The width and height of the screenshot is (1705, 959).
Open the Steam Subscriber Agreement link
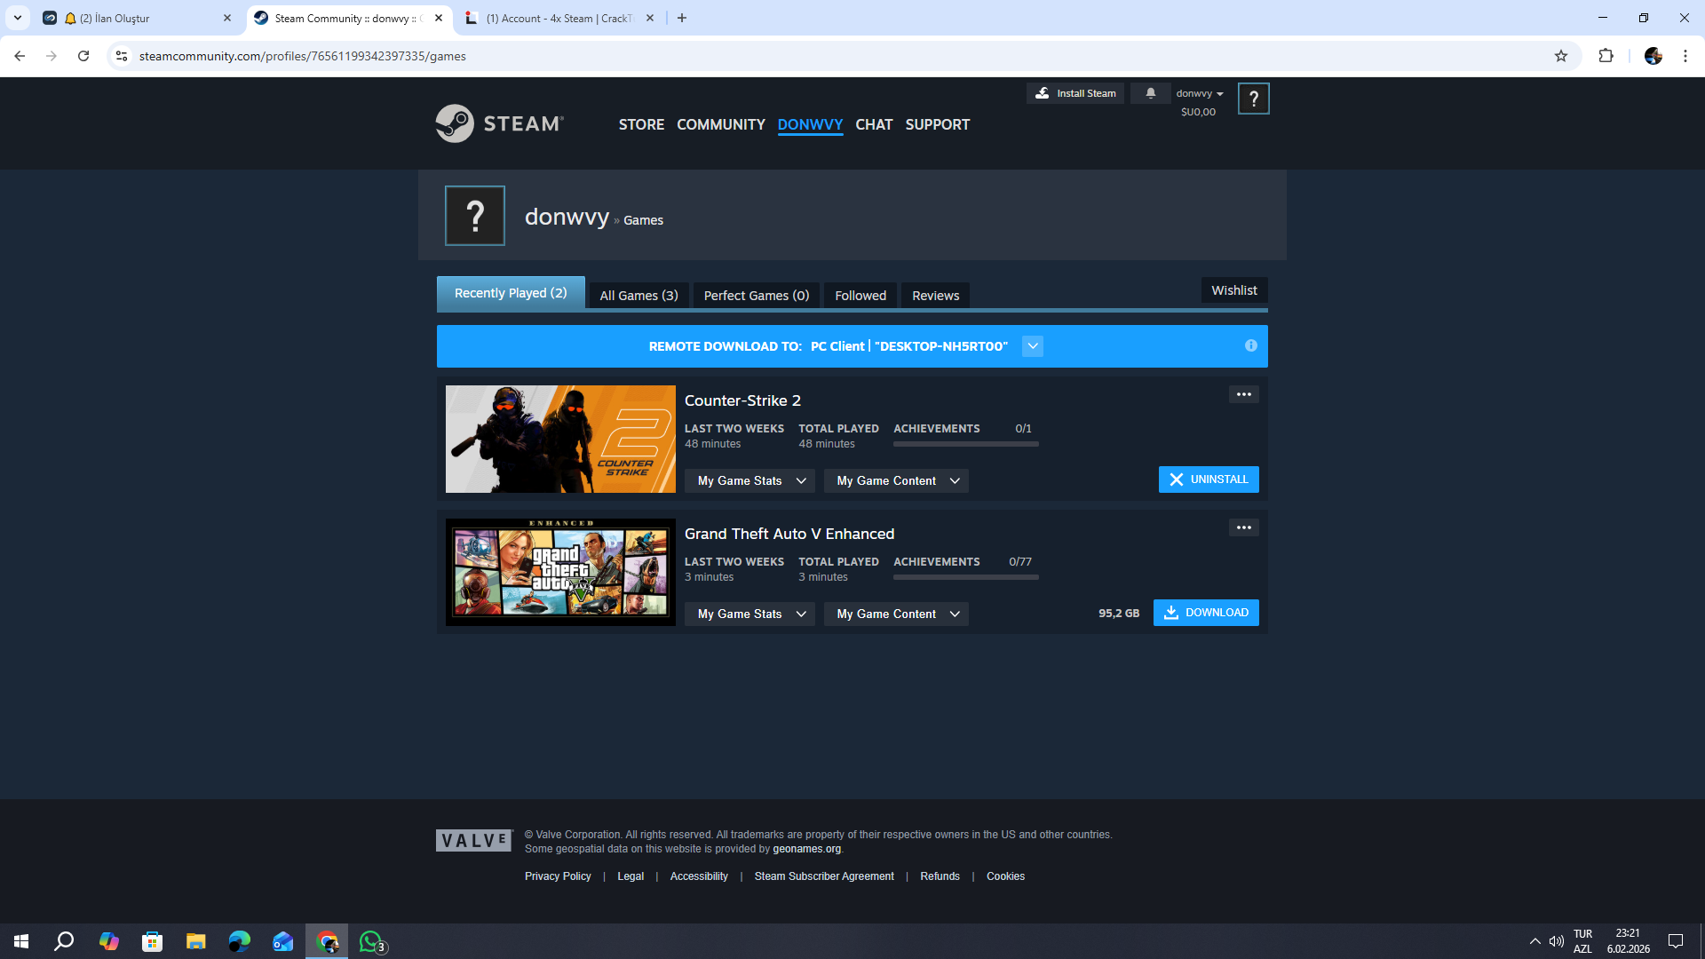click(824, 876)
